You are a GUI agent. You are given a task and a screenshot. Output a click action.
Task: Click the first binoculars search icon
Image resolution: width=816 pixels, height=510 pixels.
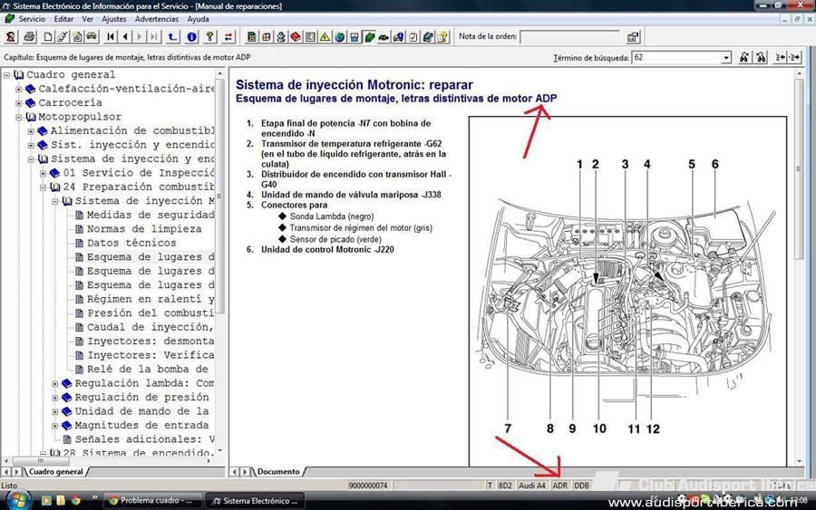click(744, 57)
